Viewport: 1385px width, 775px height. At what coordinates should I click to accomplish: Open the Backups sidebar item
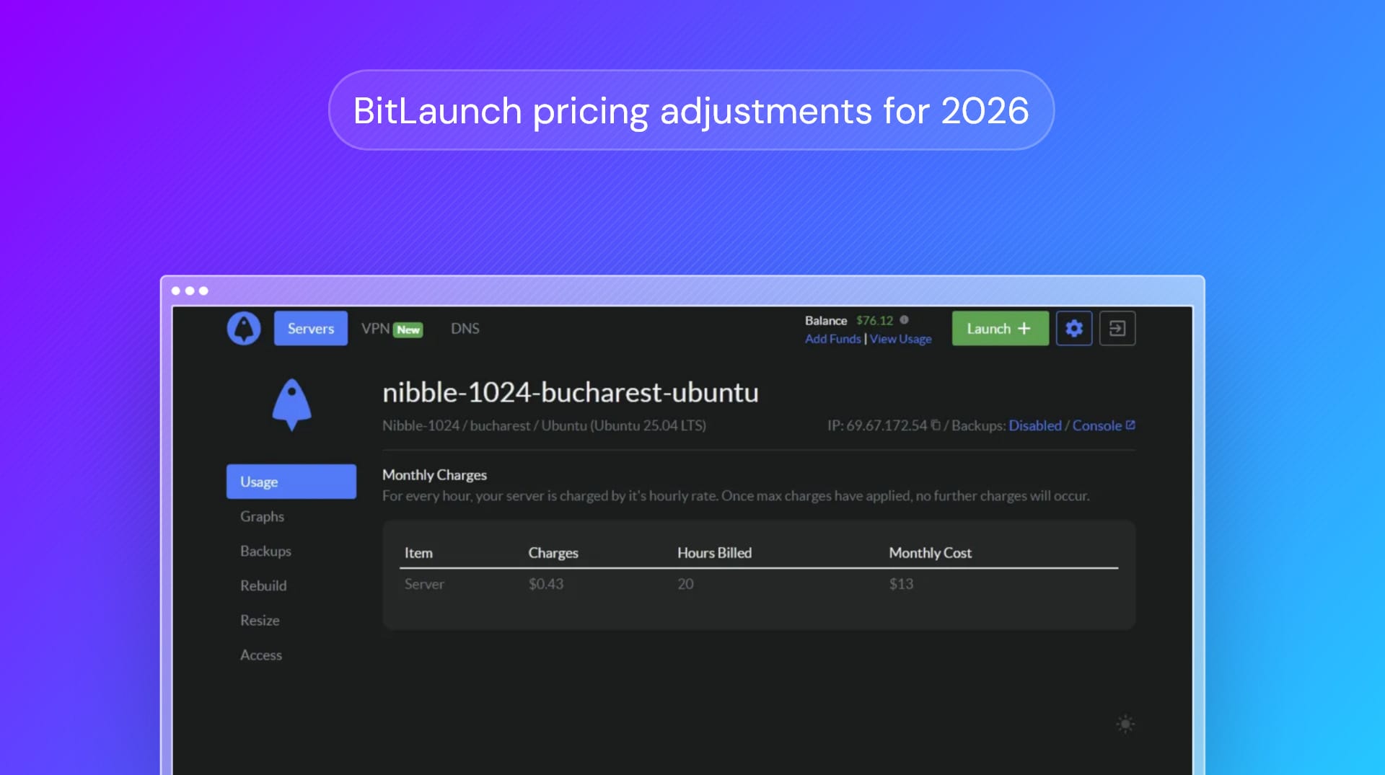(x=265, y=551)
